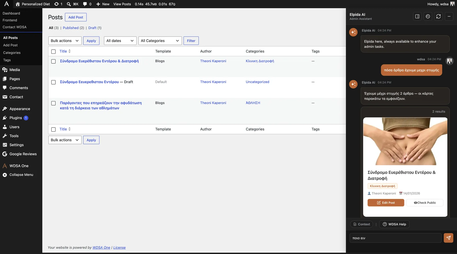Screen dimensions: 457x254
Task: Open the All Categories dropdown
Action: click(x=160, y=41)
